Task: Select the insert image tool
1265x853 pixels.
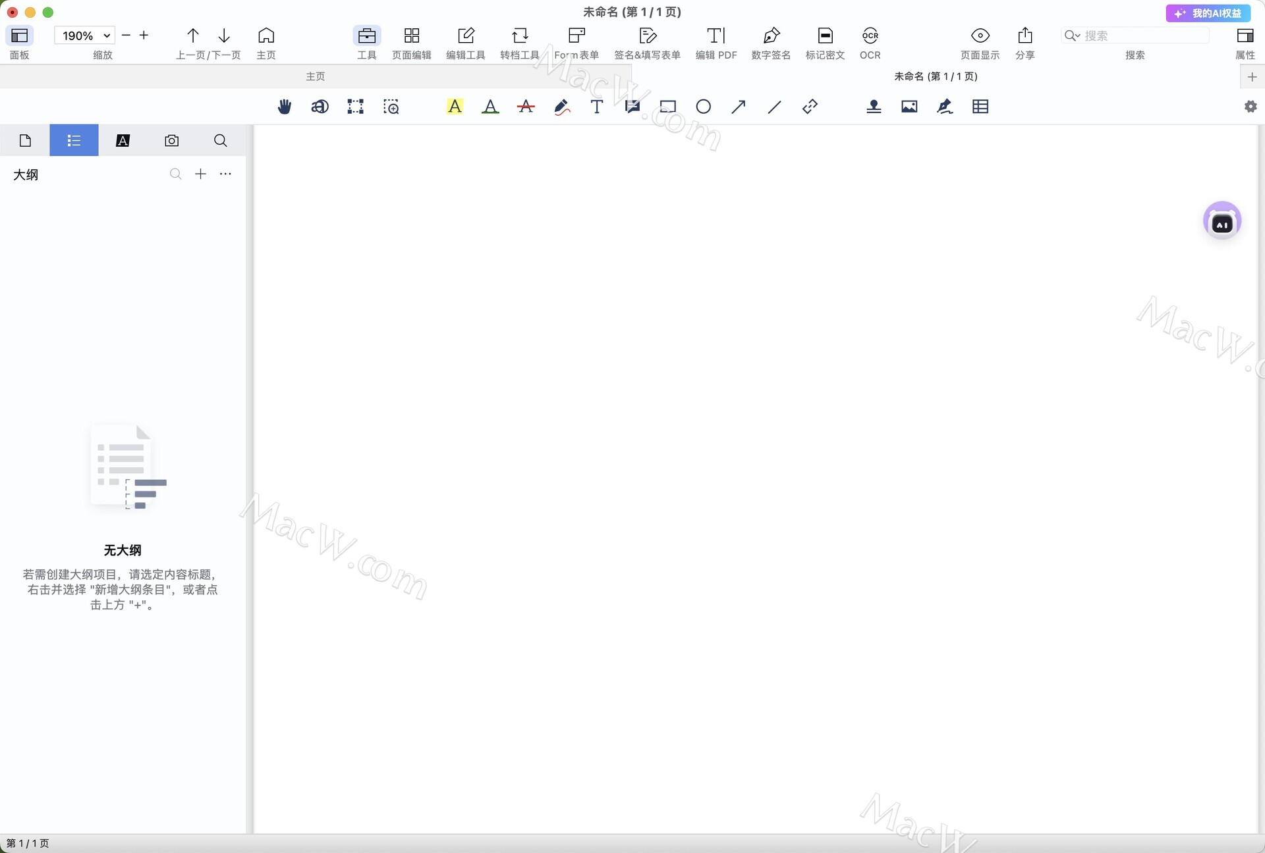Action: [x=909, y=107]
